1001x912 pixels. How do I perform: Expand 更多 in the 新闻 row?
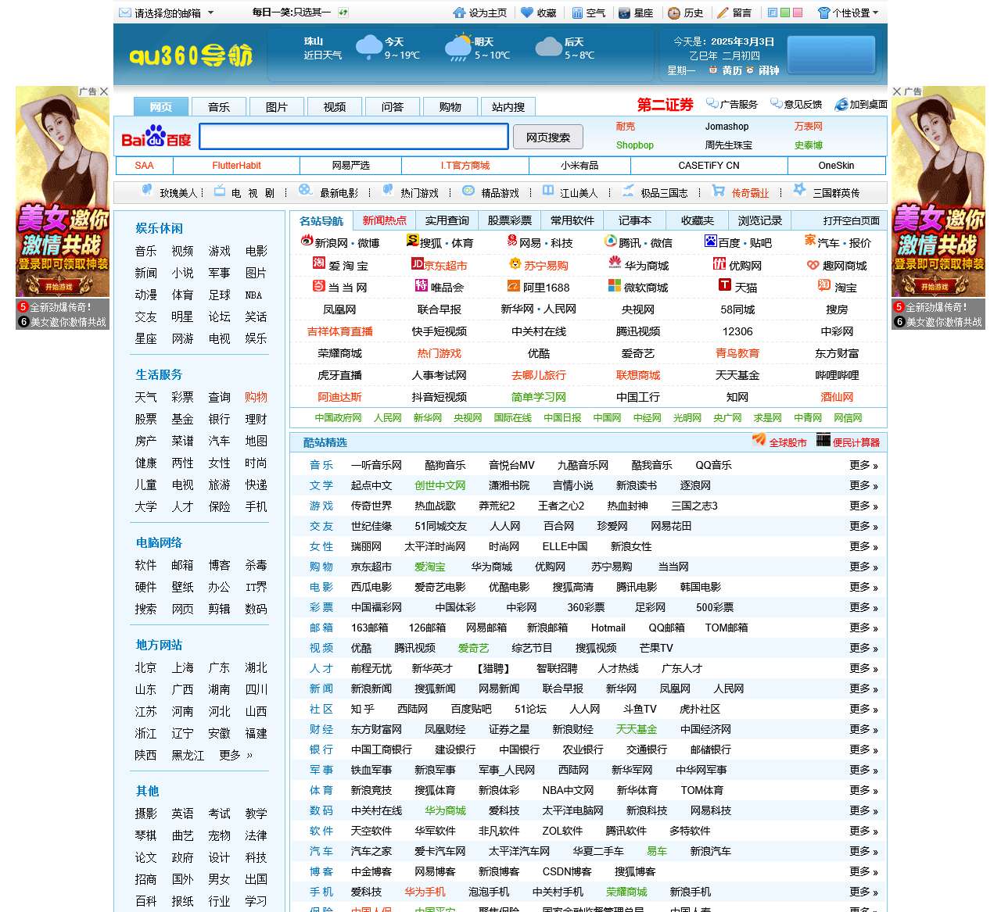(863, 688)
